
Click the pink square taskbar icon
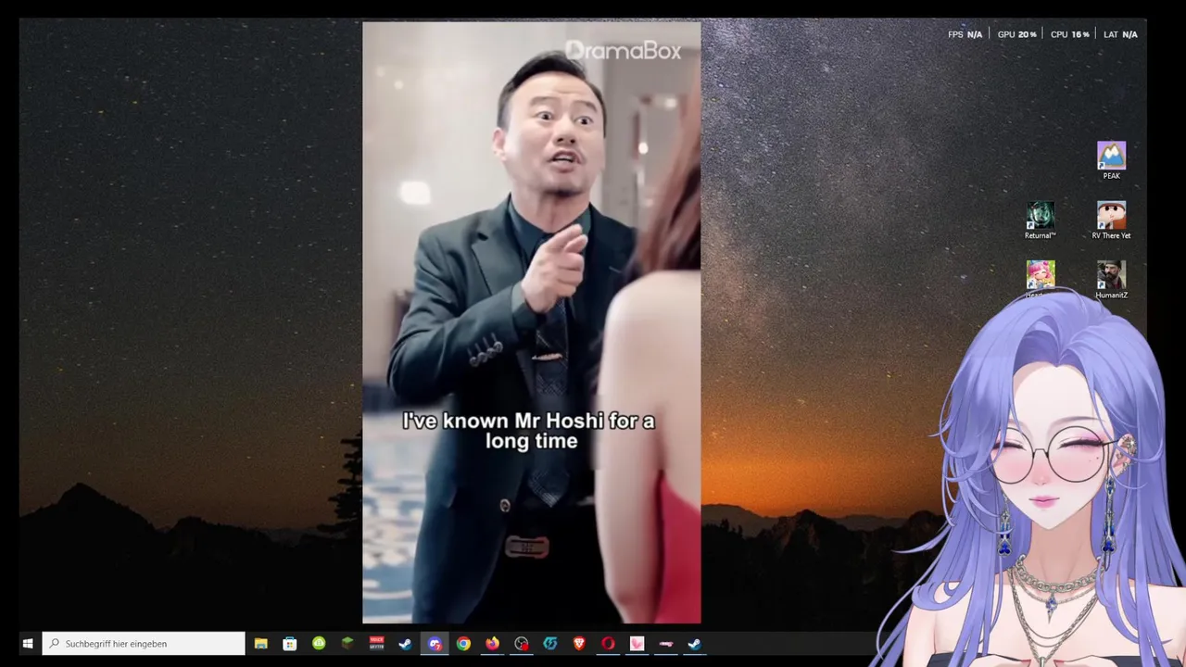[637, 644]
